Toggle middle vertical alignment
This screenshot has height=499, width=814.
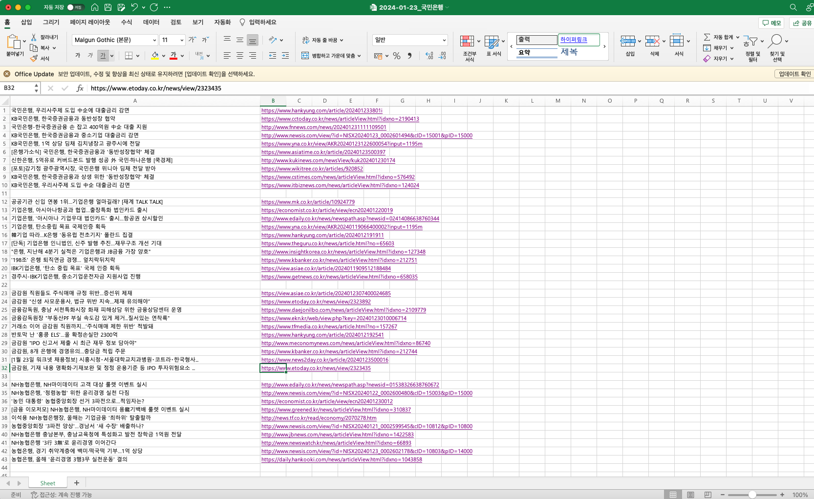tap(240, 40)
